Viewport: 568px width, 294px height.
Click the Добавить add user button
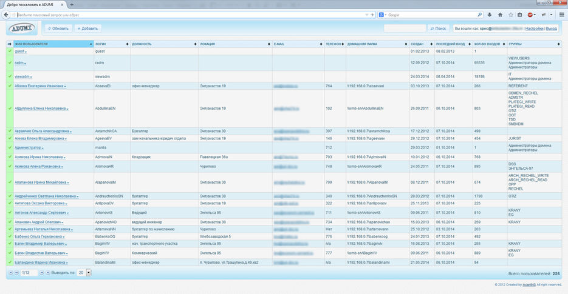pyautogui.click(x=87, y=28)
